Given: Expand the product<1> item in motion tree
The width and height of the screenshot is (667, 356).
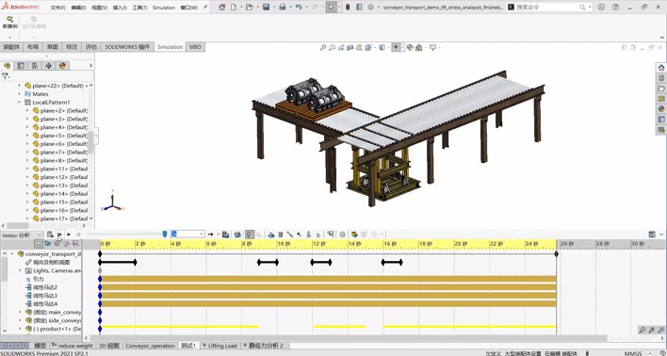Looking at the screenshot, I should 20,329.
